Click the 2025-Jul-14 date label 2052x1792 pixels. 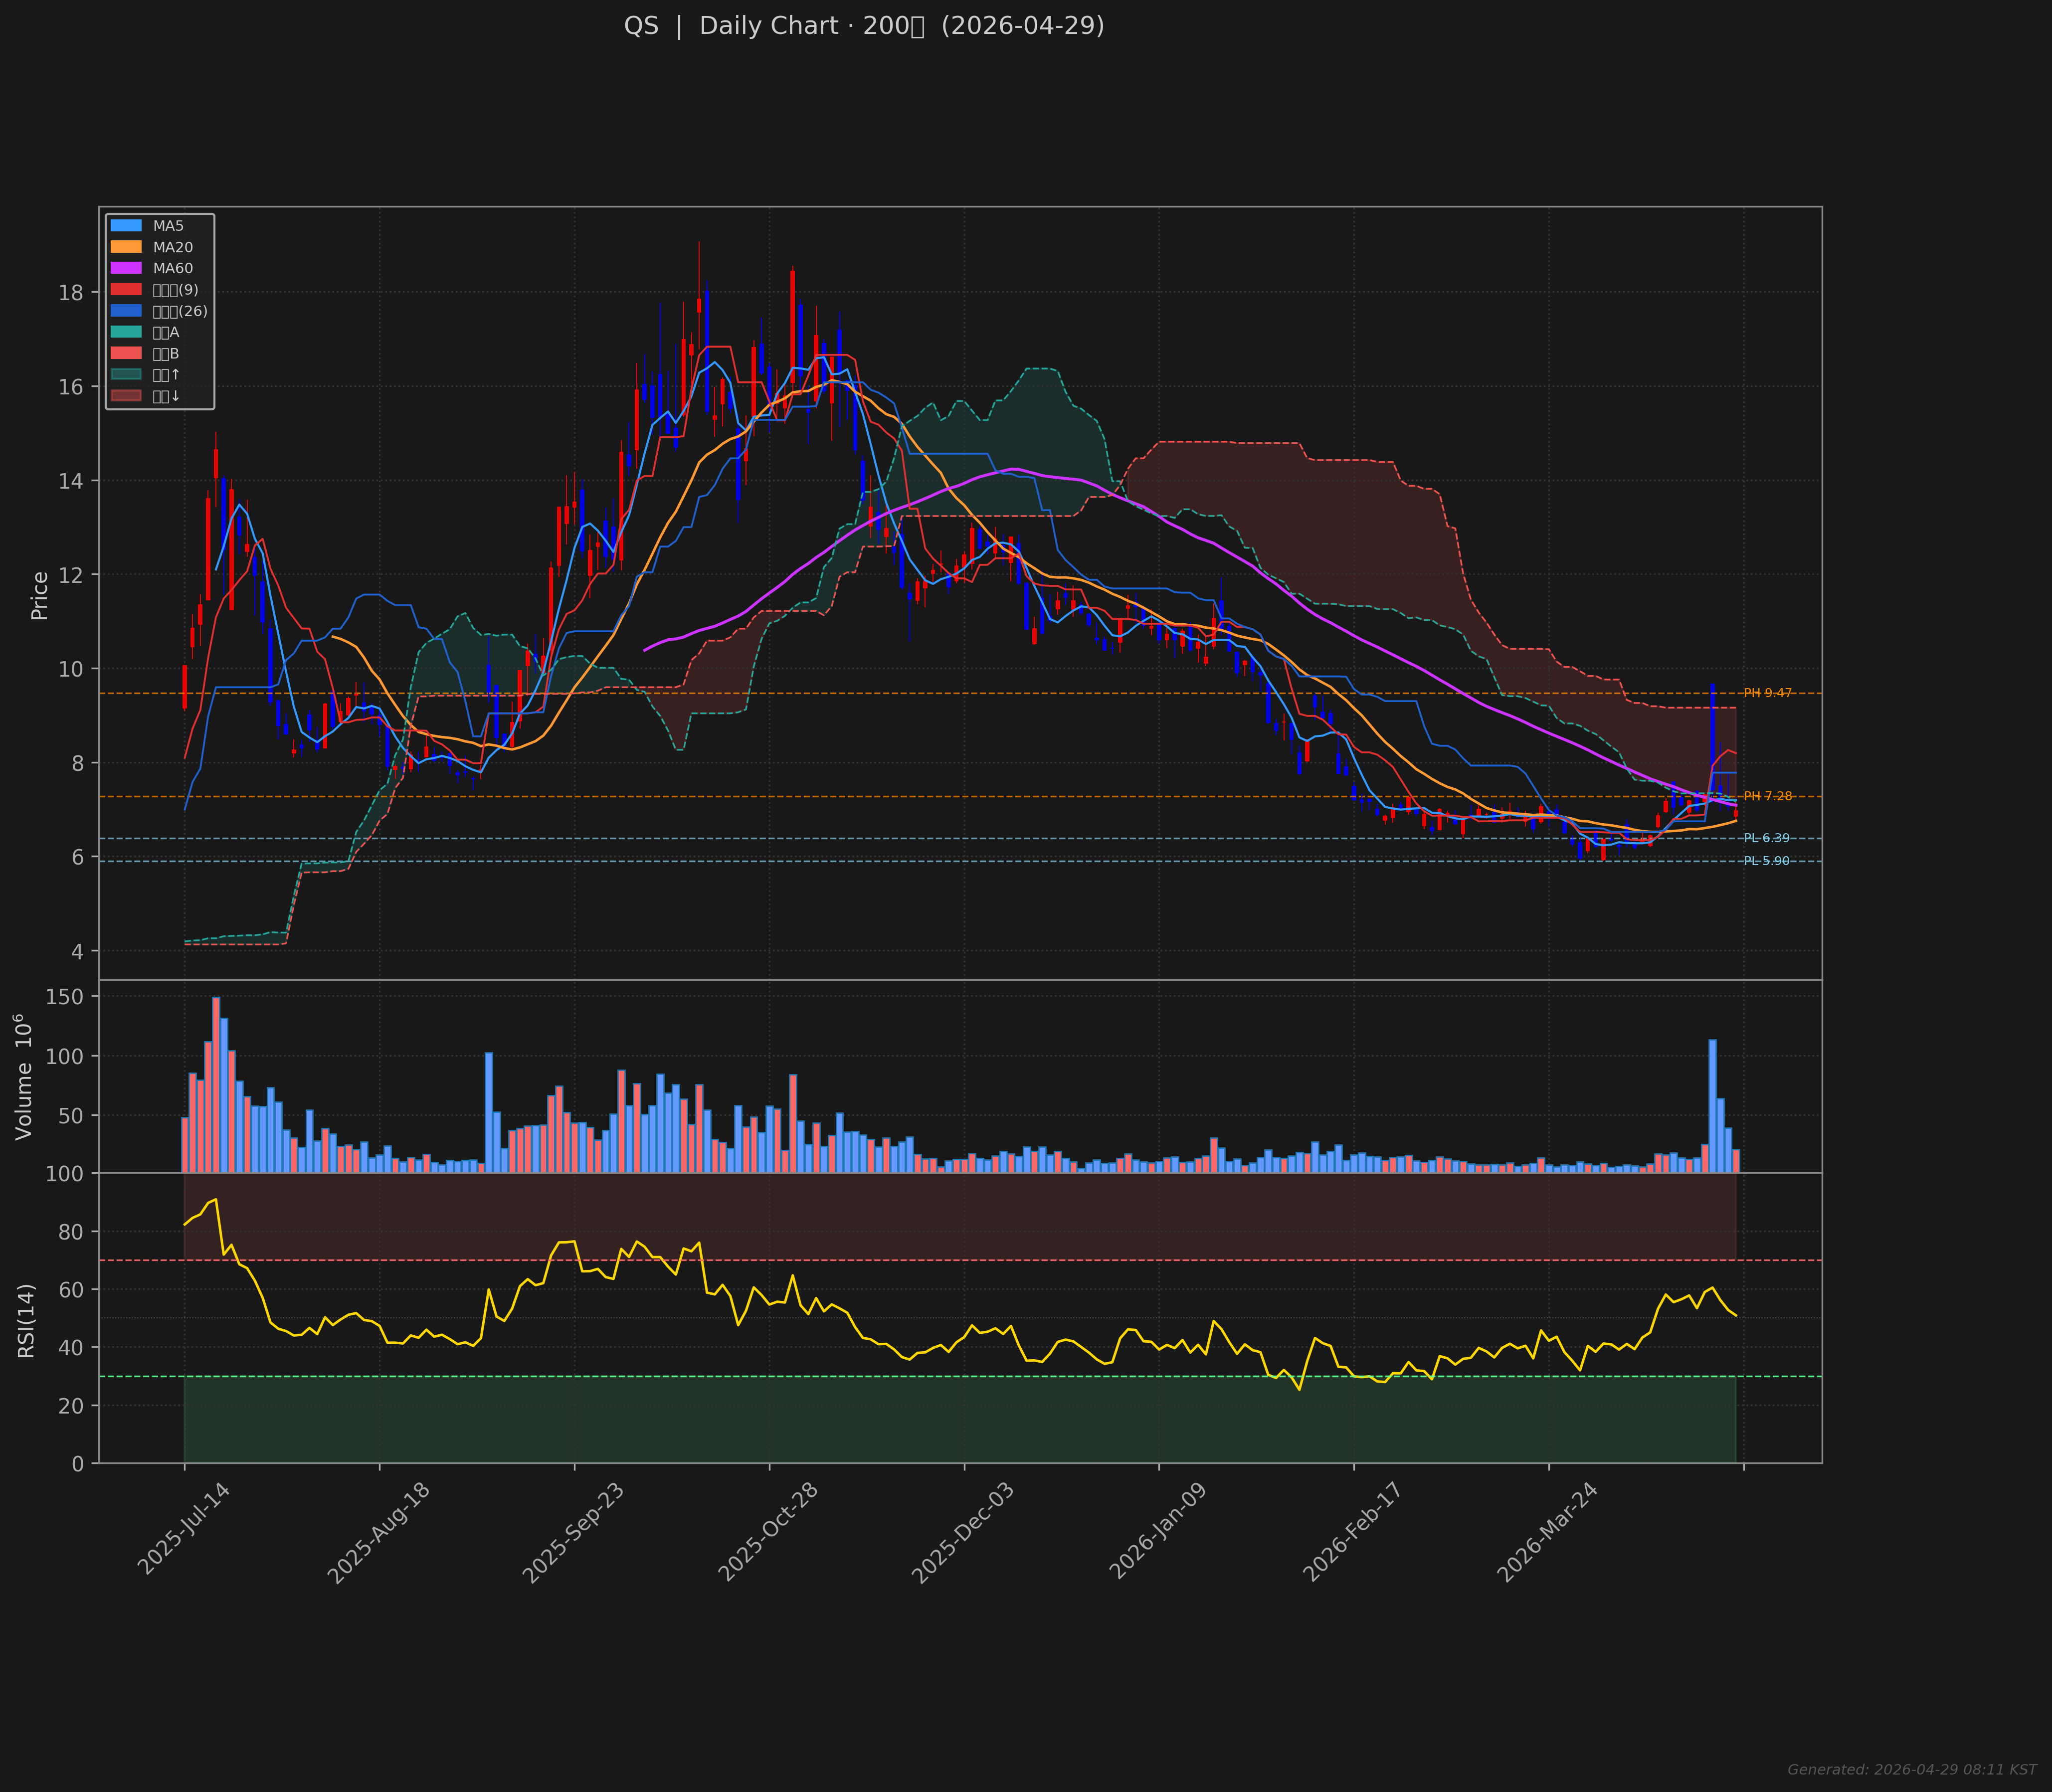184,1529
